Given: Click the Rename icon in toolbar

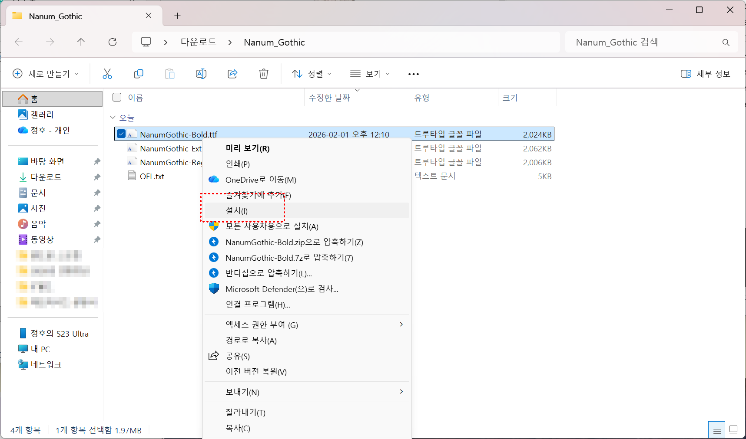Looking at the screenshot, I should pyautogui.click(x=201, y=74).
